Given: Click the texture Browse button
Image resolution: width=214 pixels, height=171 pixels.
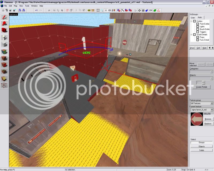Looking at the screenshot, I should click(x=208, y=119).
